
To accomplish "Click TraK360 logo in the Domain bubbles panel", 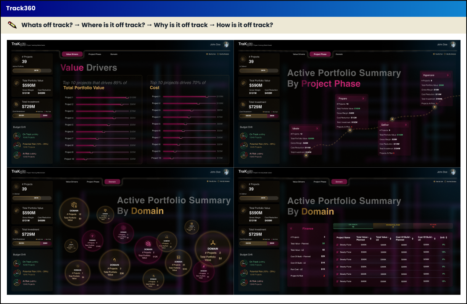I will pos(18,172).
